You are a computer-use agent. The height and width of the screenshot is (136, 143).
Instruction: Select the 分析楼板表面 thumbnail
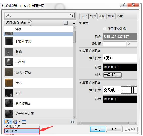pos(9,114)
